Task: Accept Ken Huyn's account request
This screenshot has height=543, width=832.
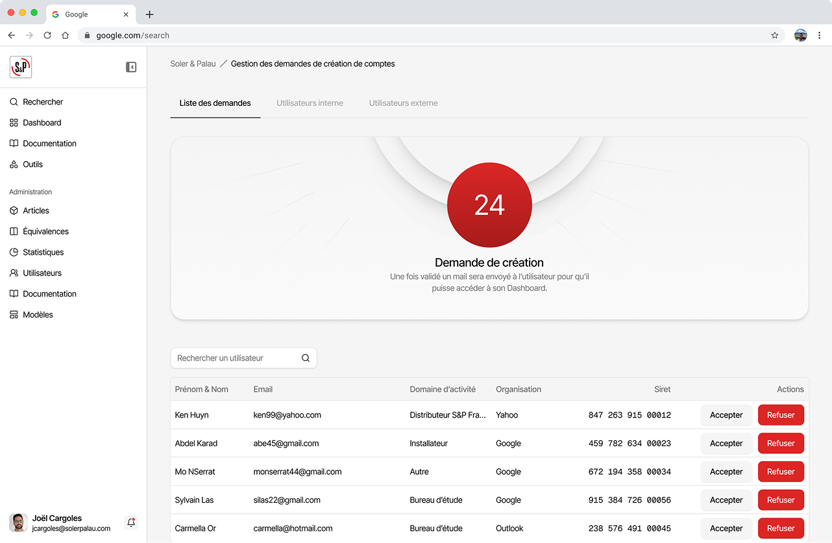Action: click(726, 415)
